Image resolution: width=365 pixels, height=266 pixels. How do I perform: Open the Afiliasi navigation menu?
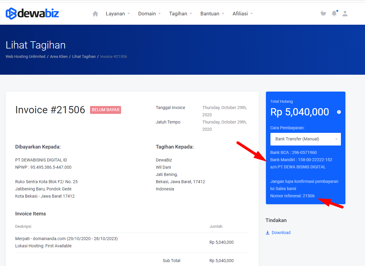(x=242, y=14)
